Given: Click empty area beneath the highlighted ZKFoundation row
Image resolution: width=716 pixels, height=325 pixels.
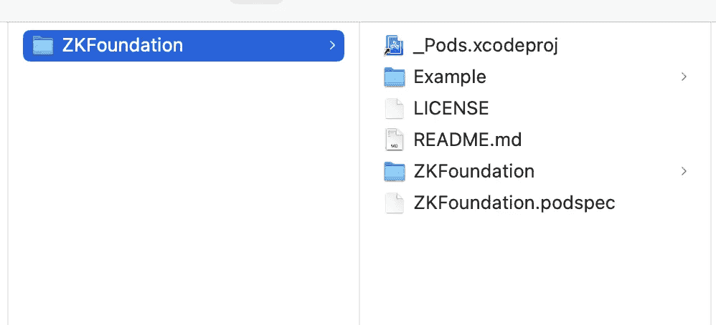Looking at the screenshot, I should click(x=183, y=191).
